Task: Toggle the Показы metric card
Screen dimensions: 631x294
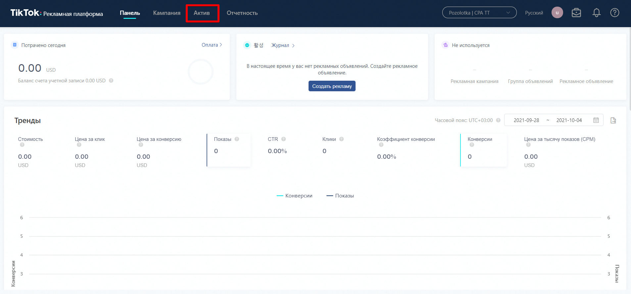Action: point(229,150)
